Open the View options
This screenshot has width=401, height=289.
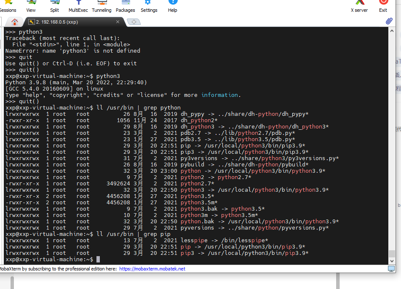[31, 6]
